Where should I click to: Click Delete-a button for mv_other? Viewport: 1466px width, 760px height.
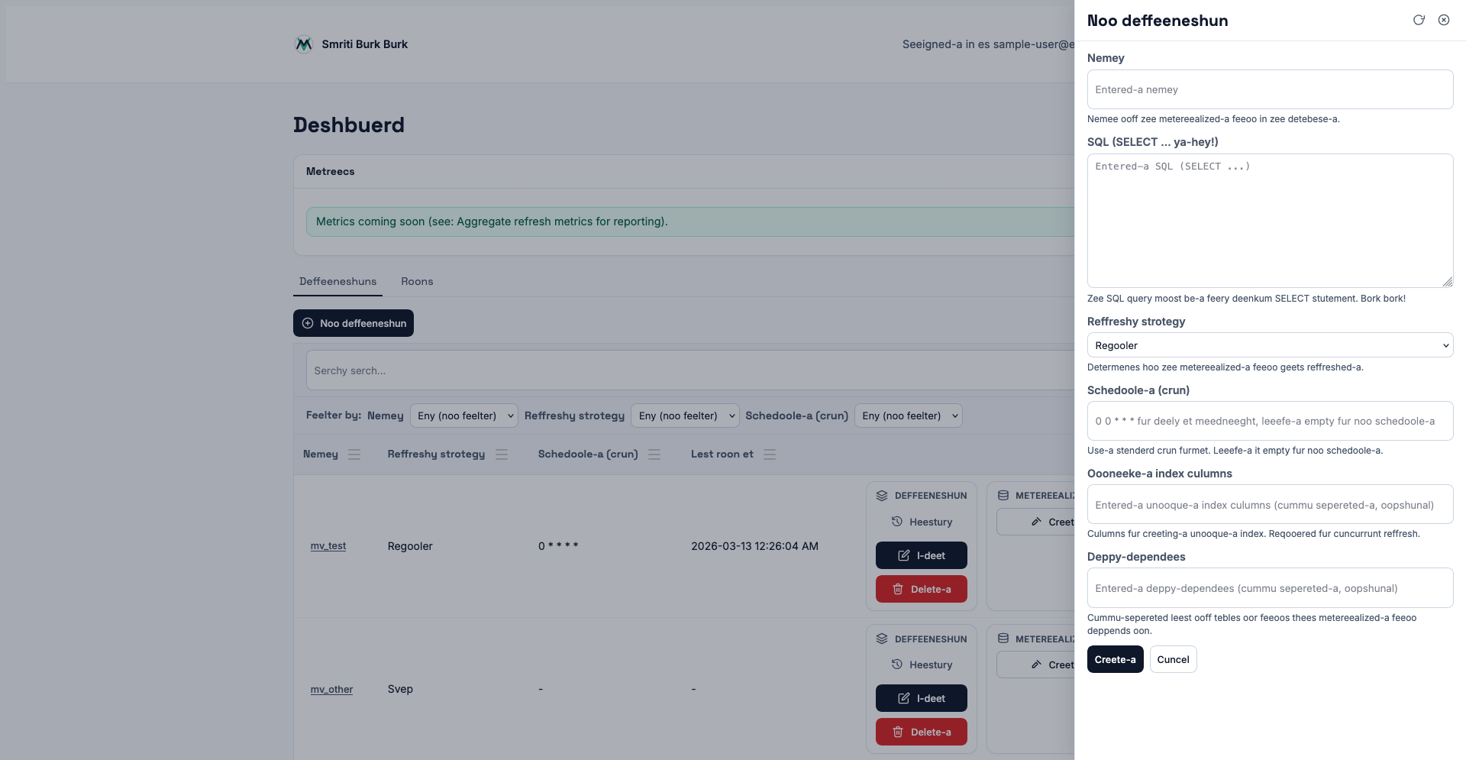click(x=922, y=732)
